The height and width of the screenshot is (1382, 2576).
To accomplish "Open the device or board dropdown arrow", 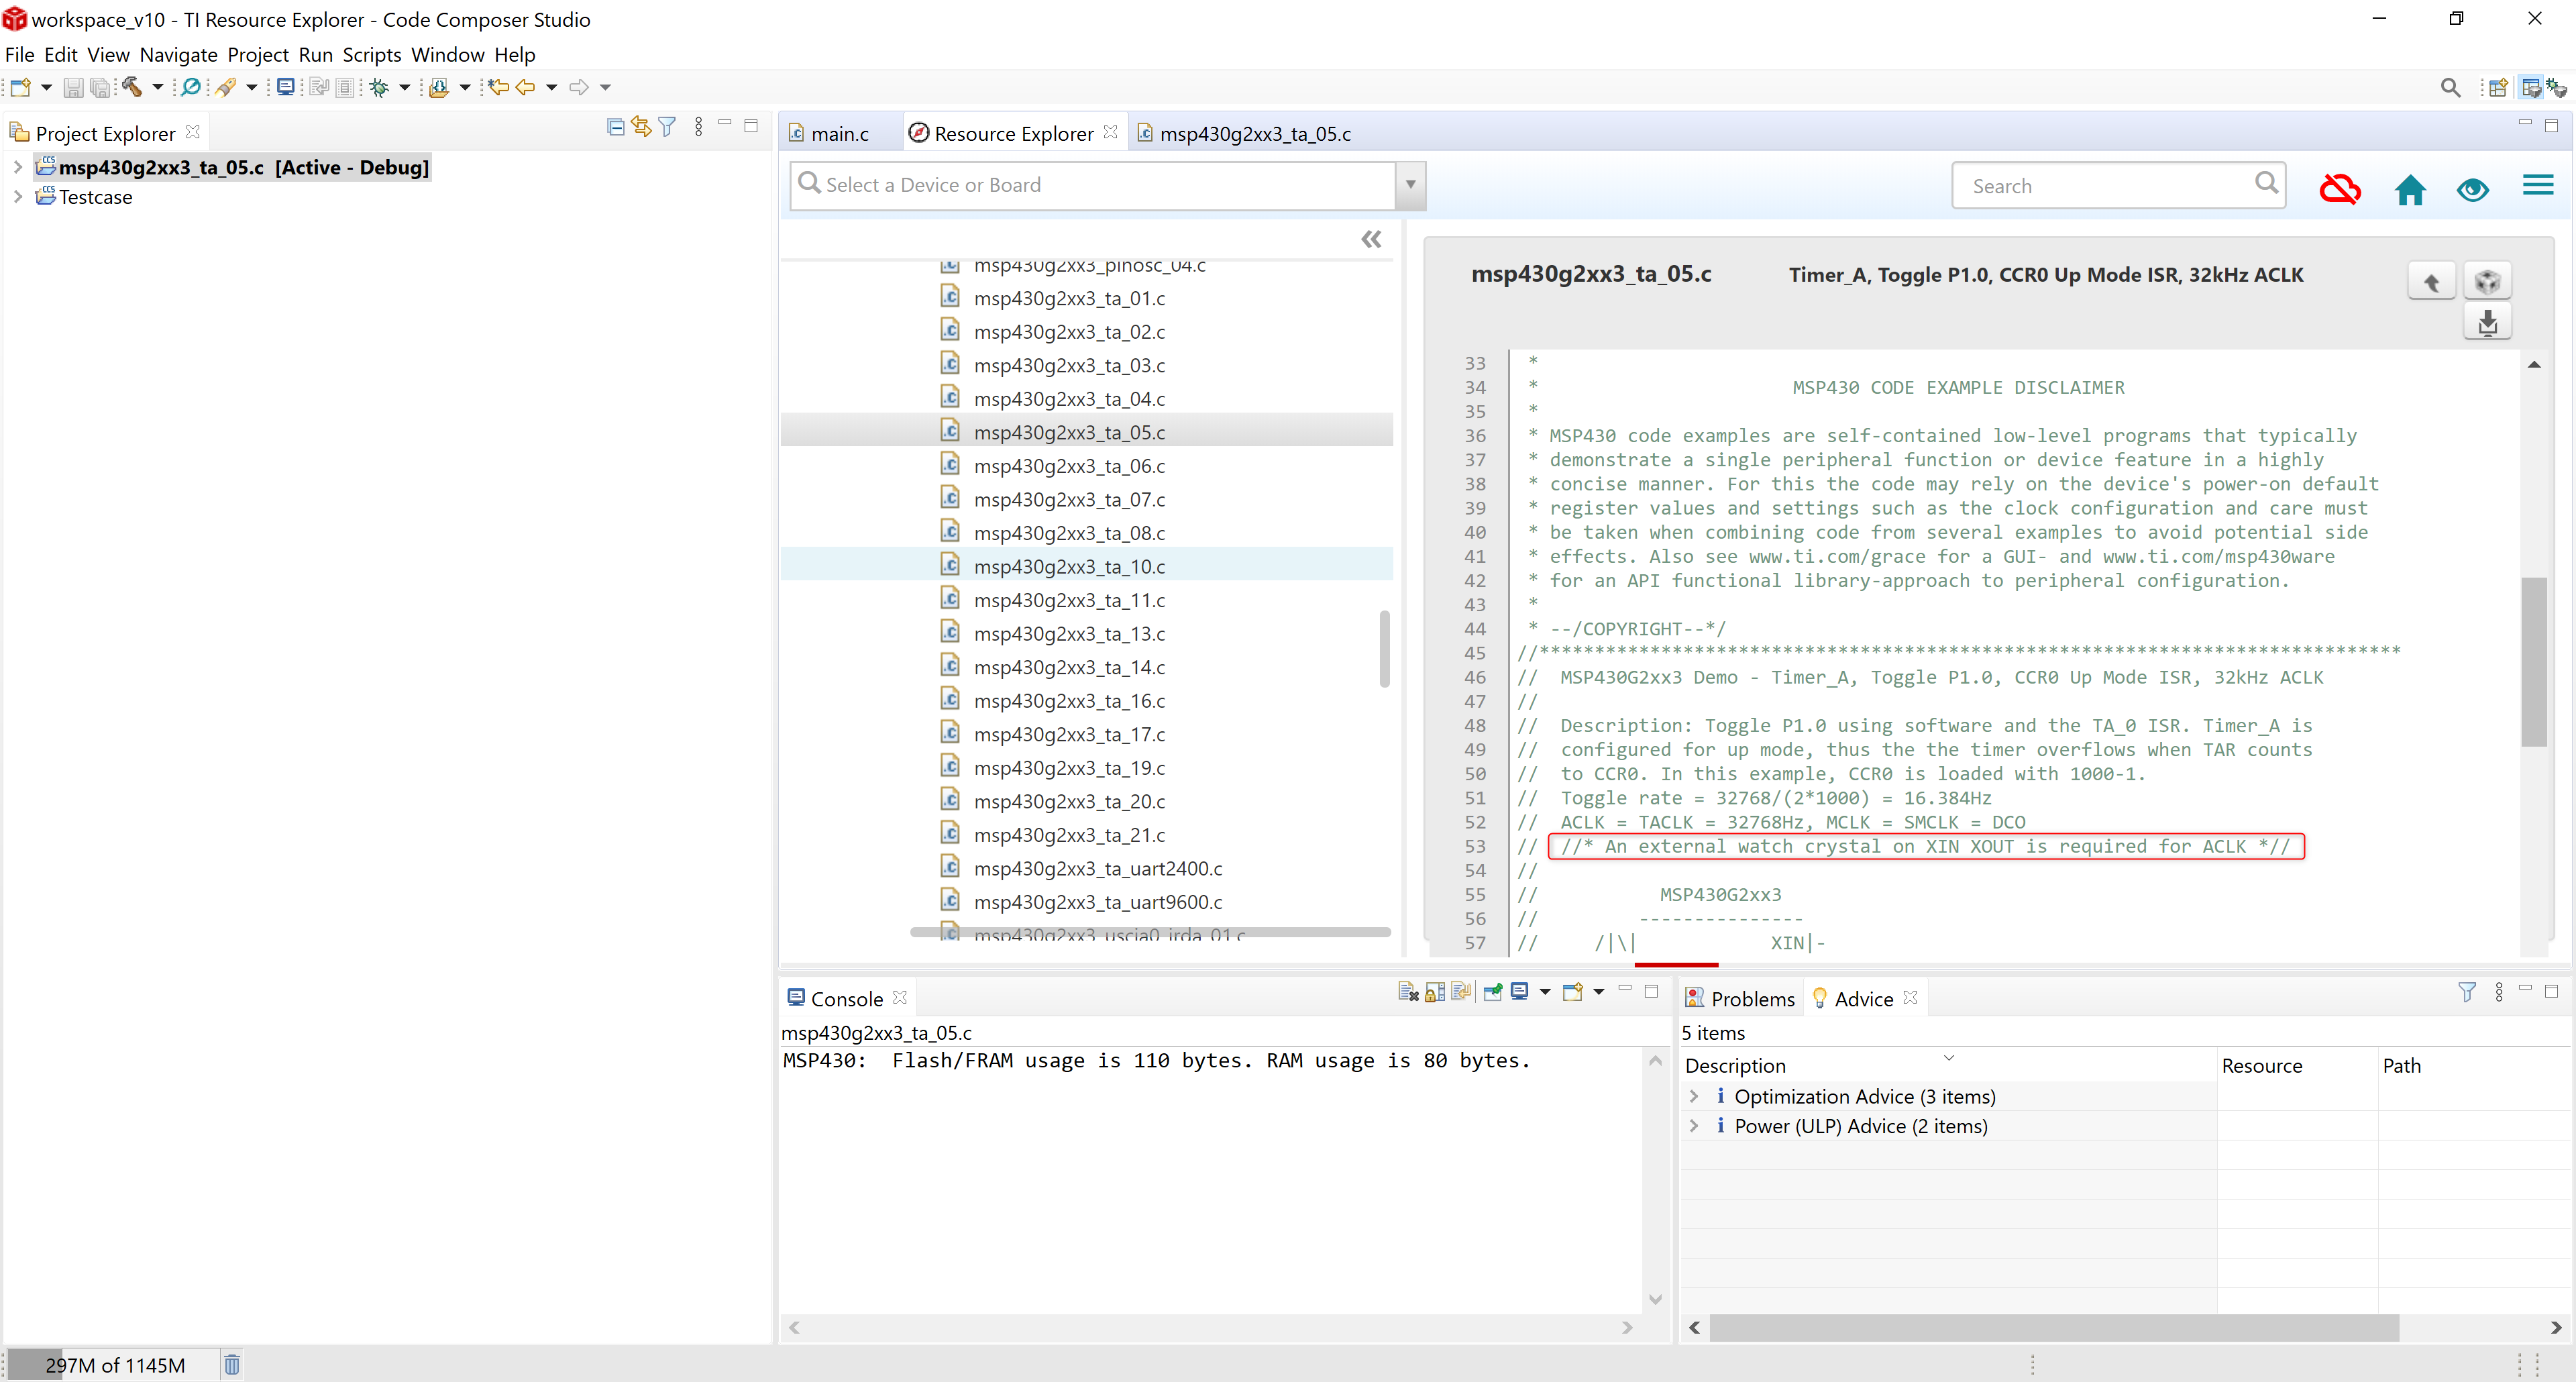I will 1410,185.
